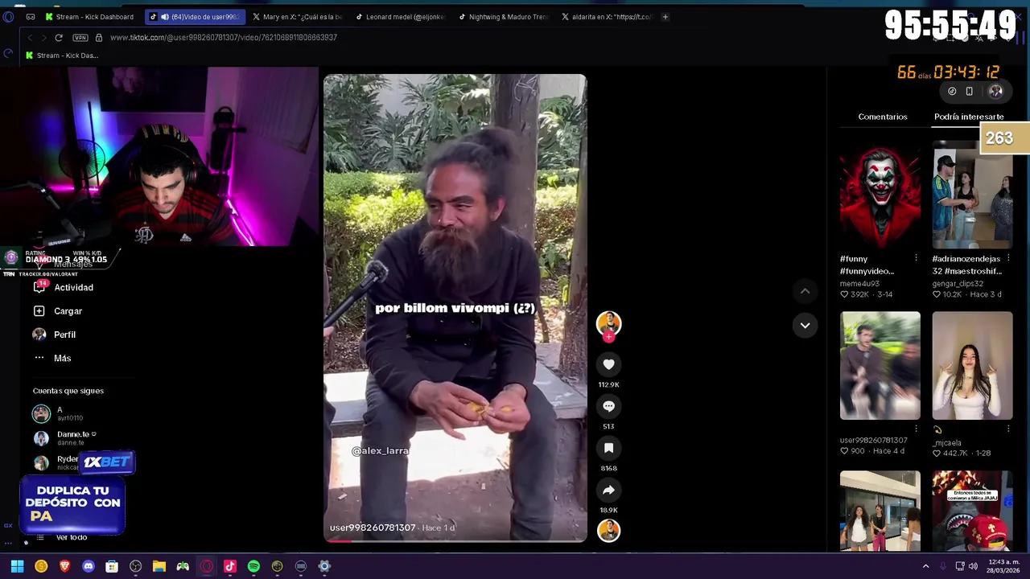Reload the page with refresh icon

(x=58, y=37)
